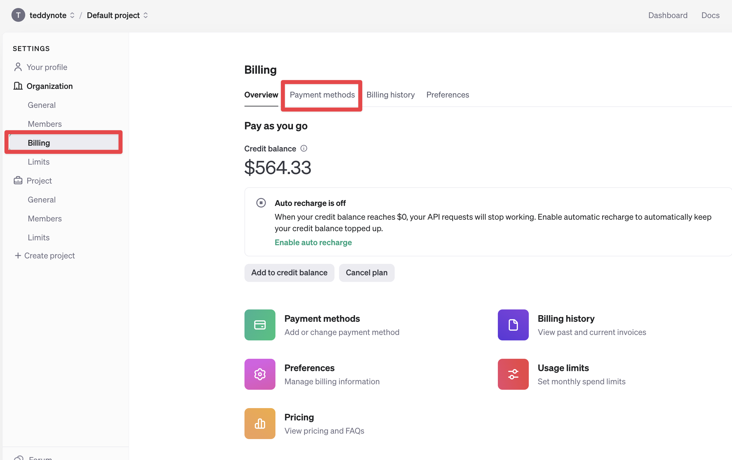Viewport: 732px width, 460px height.
Task: Click the red Usage limits sliders icon
Action: click(513, 374)
